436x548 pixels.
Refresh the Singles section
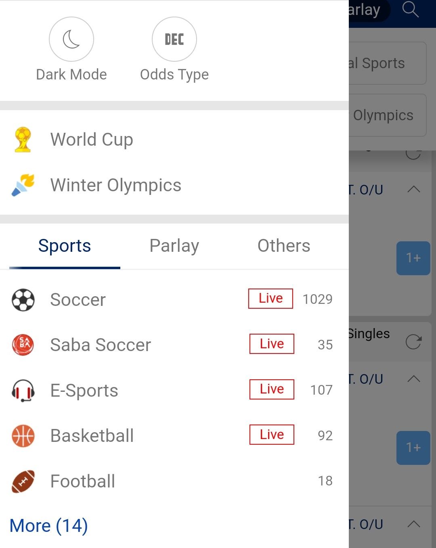(414, 342)
